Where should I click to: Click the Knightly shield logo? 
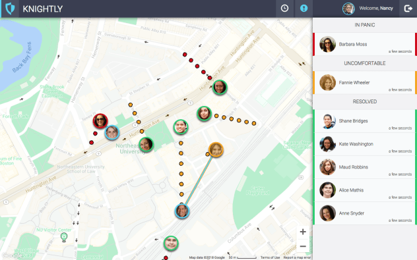click(10, 9)
